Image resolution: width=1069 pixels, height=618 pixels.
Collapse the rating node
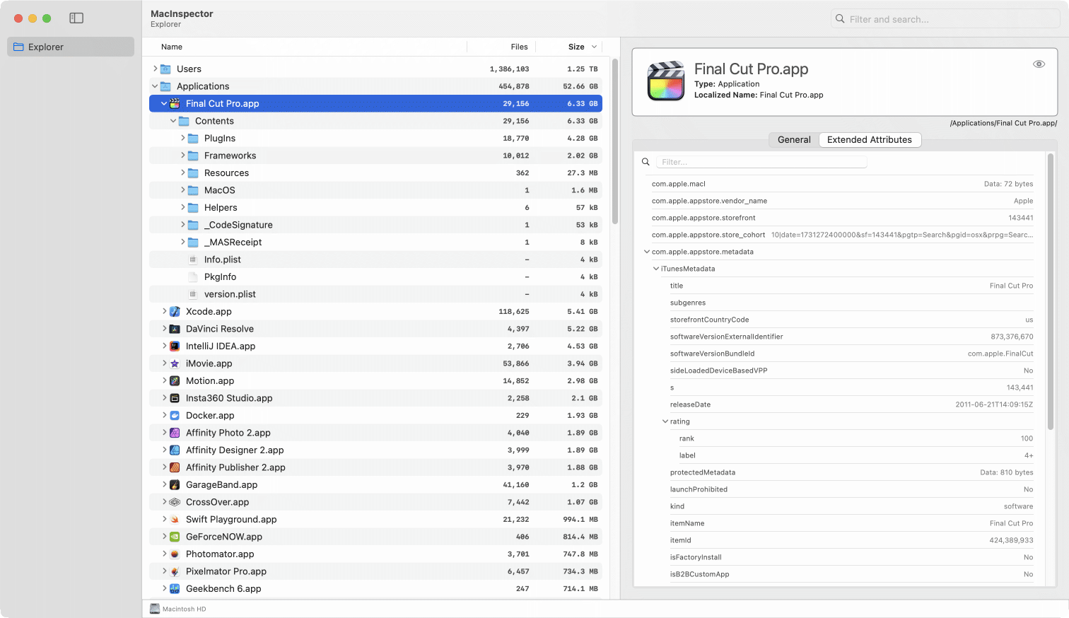point(665,421)
